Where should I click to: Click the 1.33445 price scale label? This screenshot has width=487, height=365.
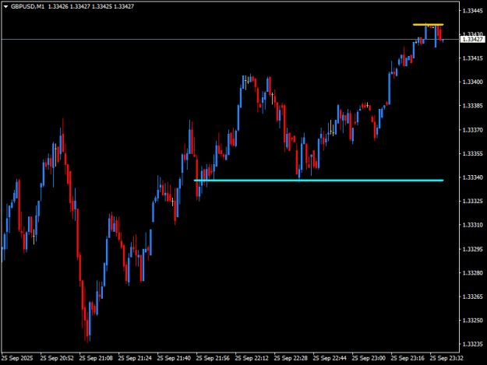point(473,11)
